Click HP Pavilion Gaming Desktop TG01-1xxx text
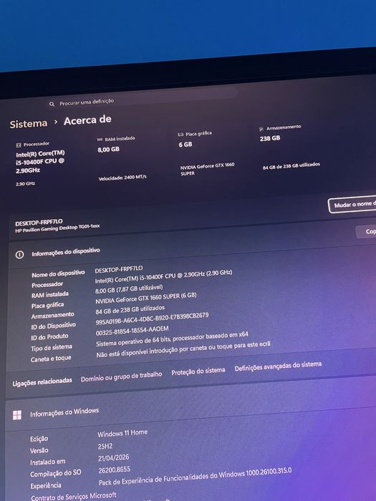Viewport: 376px width, 501px height. pyautogui.click(x=57, y=228)
